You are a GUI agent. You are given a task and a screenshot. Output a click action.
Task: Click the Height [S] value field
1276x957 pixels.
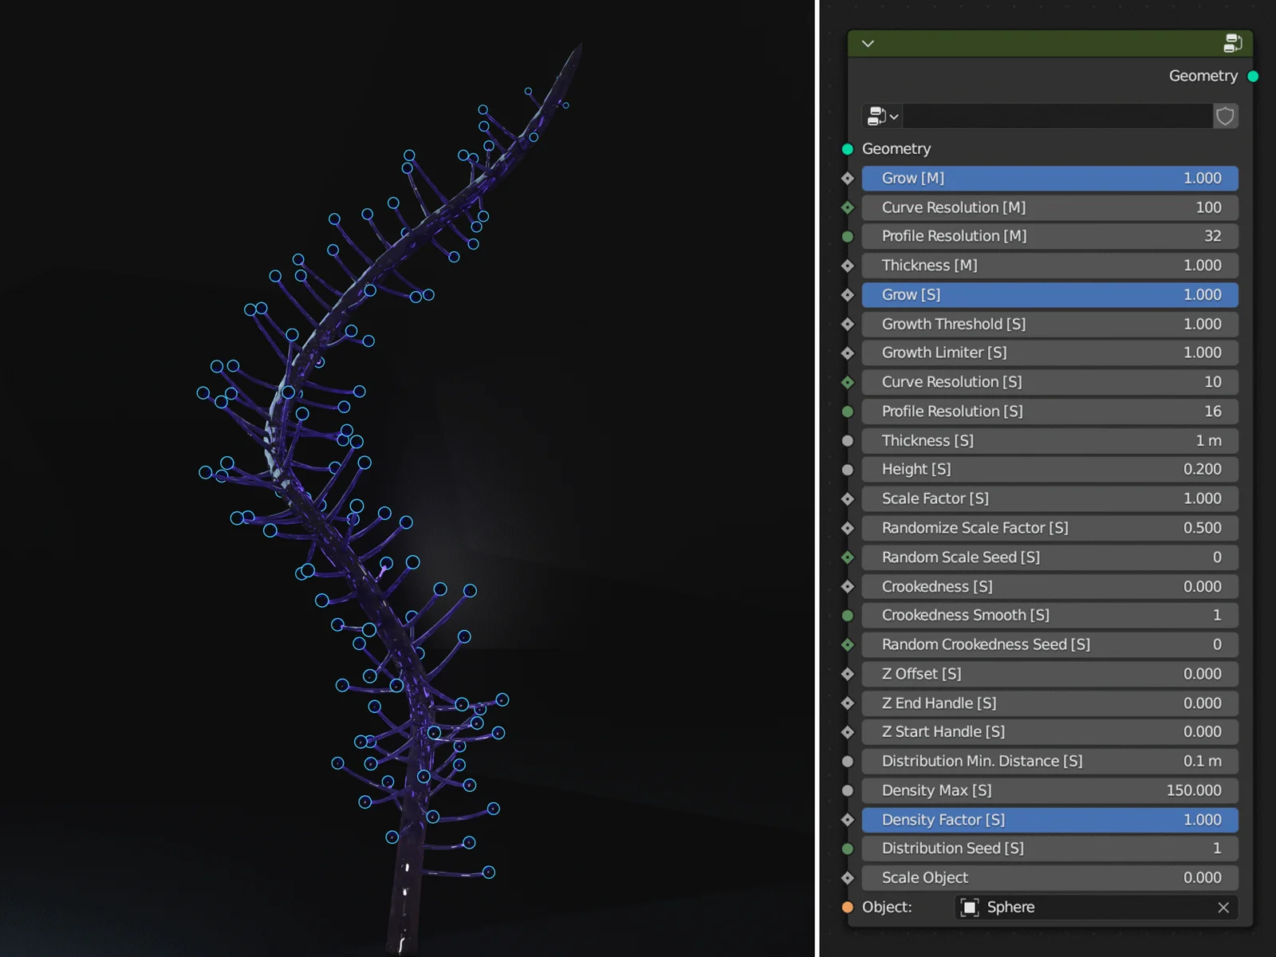(1050, 470)
